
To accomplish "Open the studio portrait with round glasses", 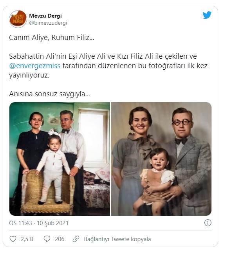I will coord(161,159).
